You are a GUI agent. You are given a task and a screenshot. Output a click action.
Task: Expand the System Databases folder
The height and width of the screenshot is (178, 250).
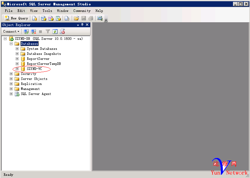pos(17,49)
